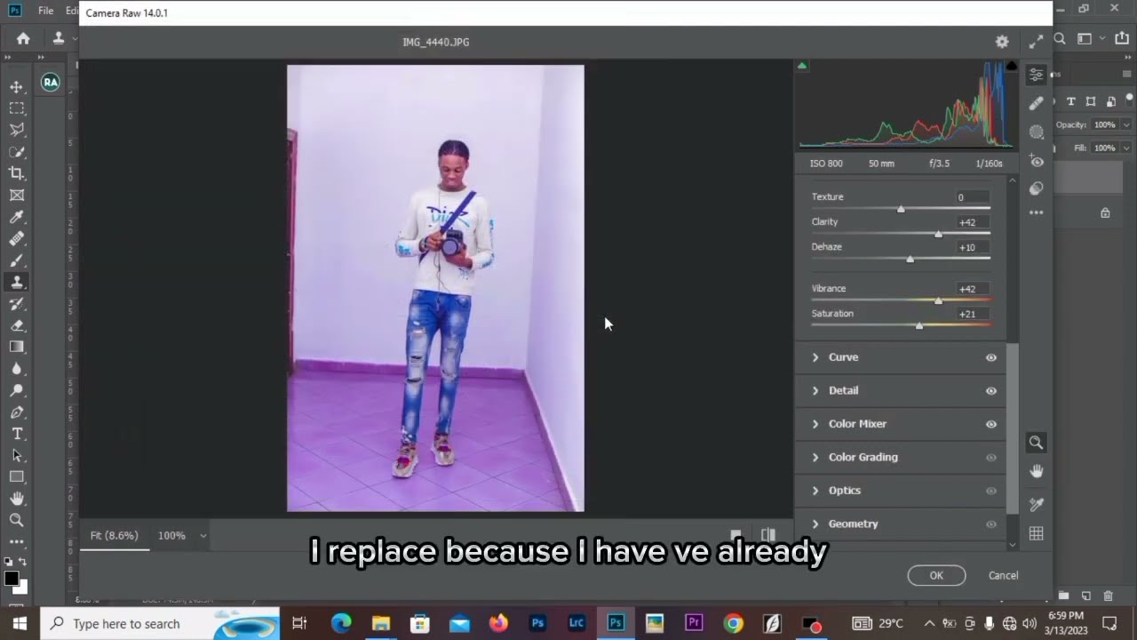1137x640 pixels.
Task: Toggle Detail panel visibility eye
Action: [x=991, y=391]
